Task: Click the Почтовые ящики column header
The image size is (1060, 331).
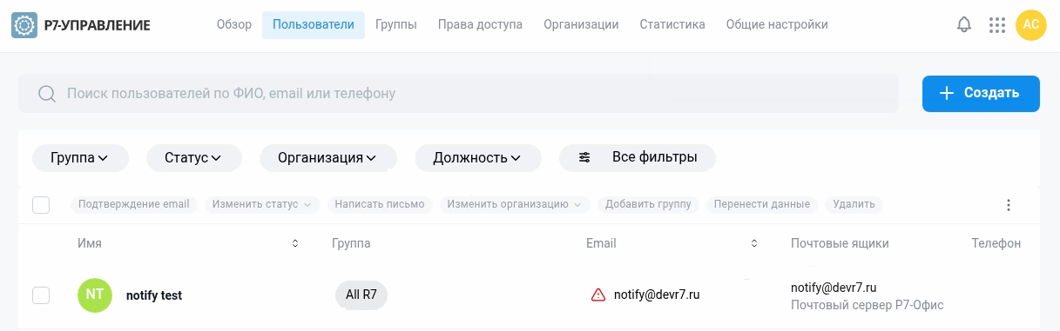Action: click(x=840, y=243)
